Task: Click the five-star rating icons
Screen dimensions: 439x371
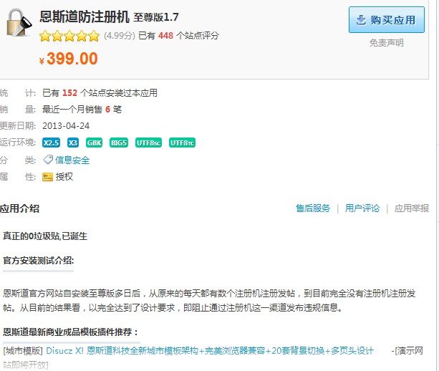Action: 69,36
